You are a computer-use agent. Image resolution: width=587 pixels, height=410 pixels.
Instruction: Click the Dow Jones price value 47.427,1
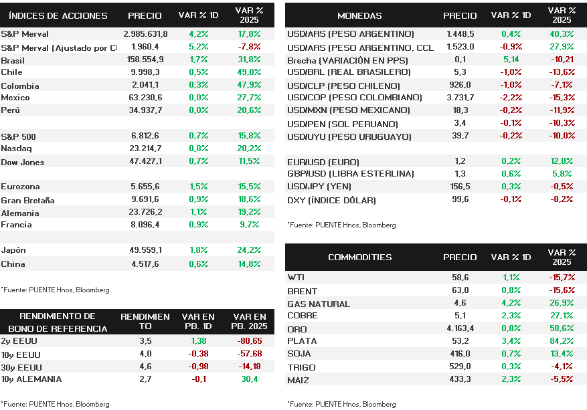coord(145,162)
